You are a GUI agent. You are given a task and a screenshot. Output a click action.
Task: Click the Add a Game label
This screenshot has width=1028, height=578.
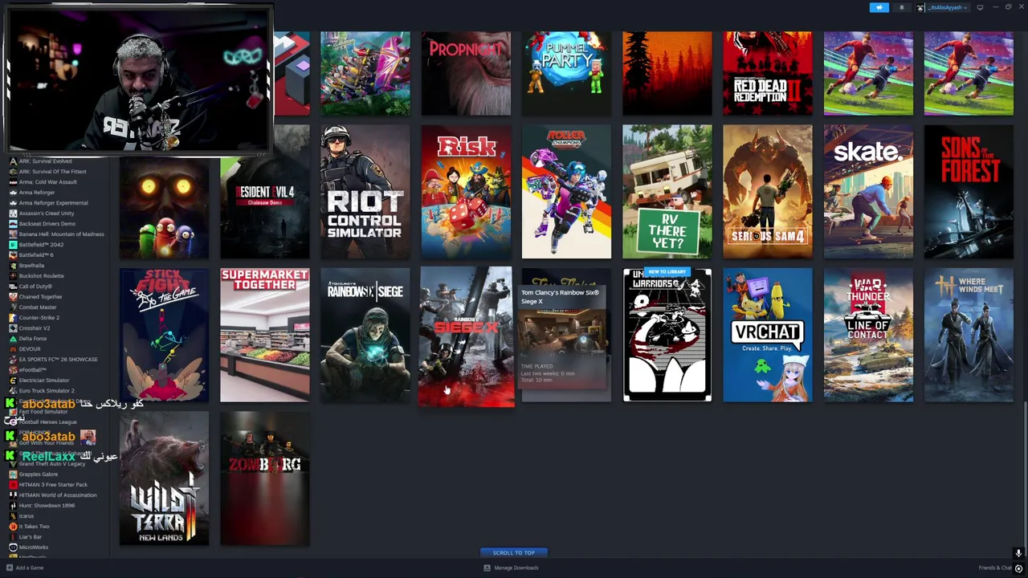[x=30, y=568]
